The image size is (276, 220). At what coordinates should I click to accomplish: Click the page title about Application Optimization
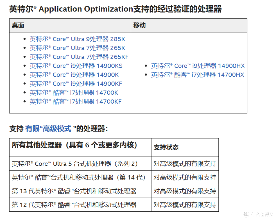click(116, 9)
